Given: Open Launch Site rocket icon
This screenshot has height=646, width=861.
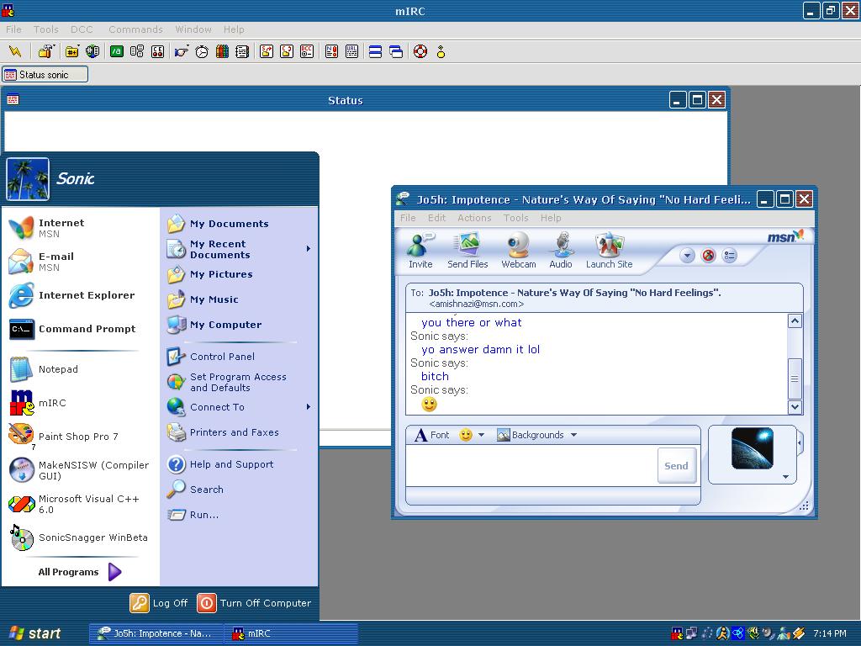Looking at the screenshot, I should click(x=609, y=251).
